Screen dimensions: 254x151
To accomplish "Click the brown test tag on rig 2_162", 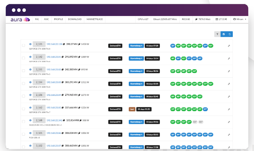I will [132, 109].
